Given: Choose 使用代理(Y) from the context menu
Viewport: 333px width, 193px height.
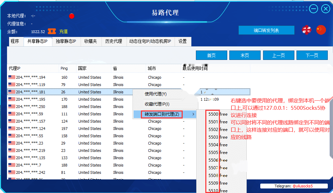Looking at the screenshot, I should [156, 94].
